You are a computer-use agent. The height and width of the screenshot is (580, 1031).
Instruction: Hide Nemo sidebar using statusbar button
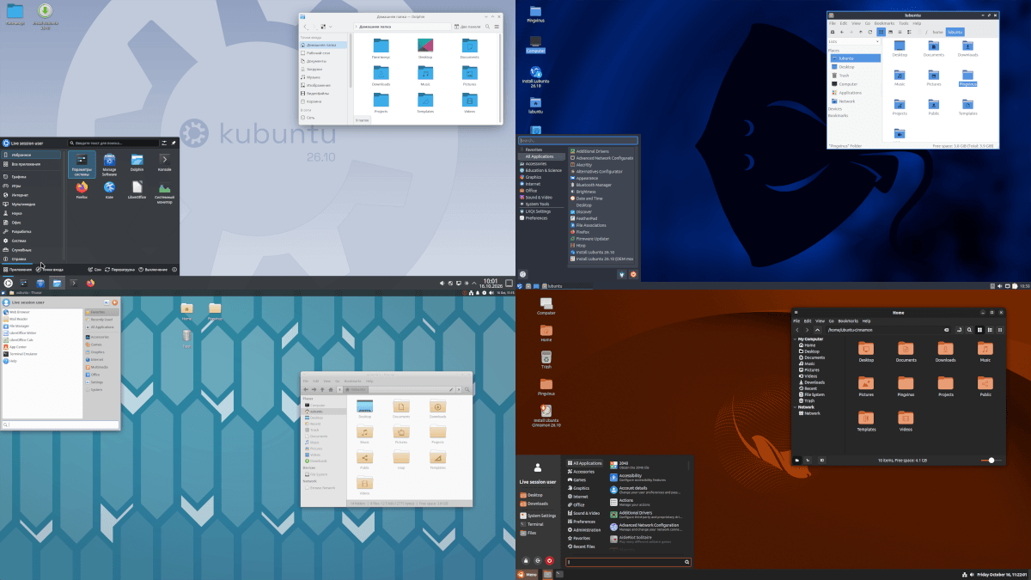822,460
